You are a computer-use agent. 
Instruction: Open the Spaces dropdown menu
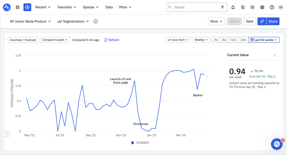coord(91,7)
